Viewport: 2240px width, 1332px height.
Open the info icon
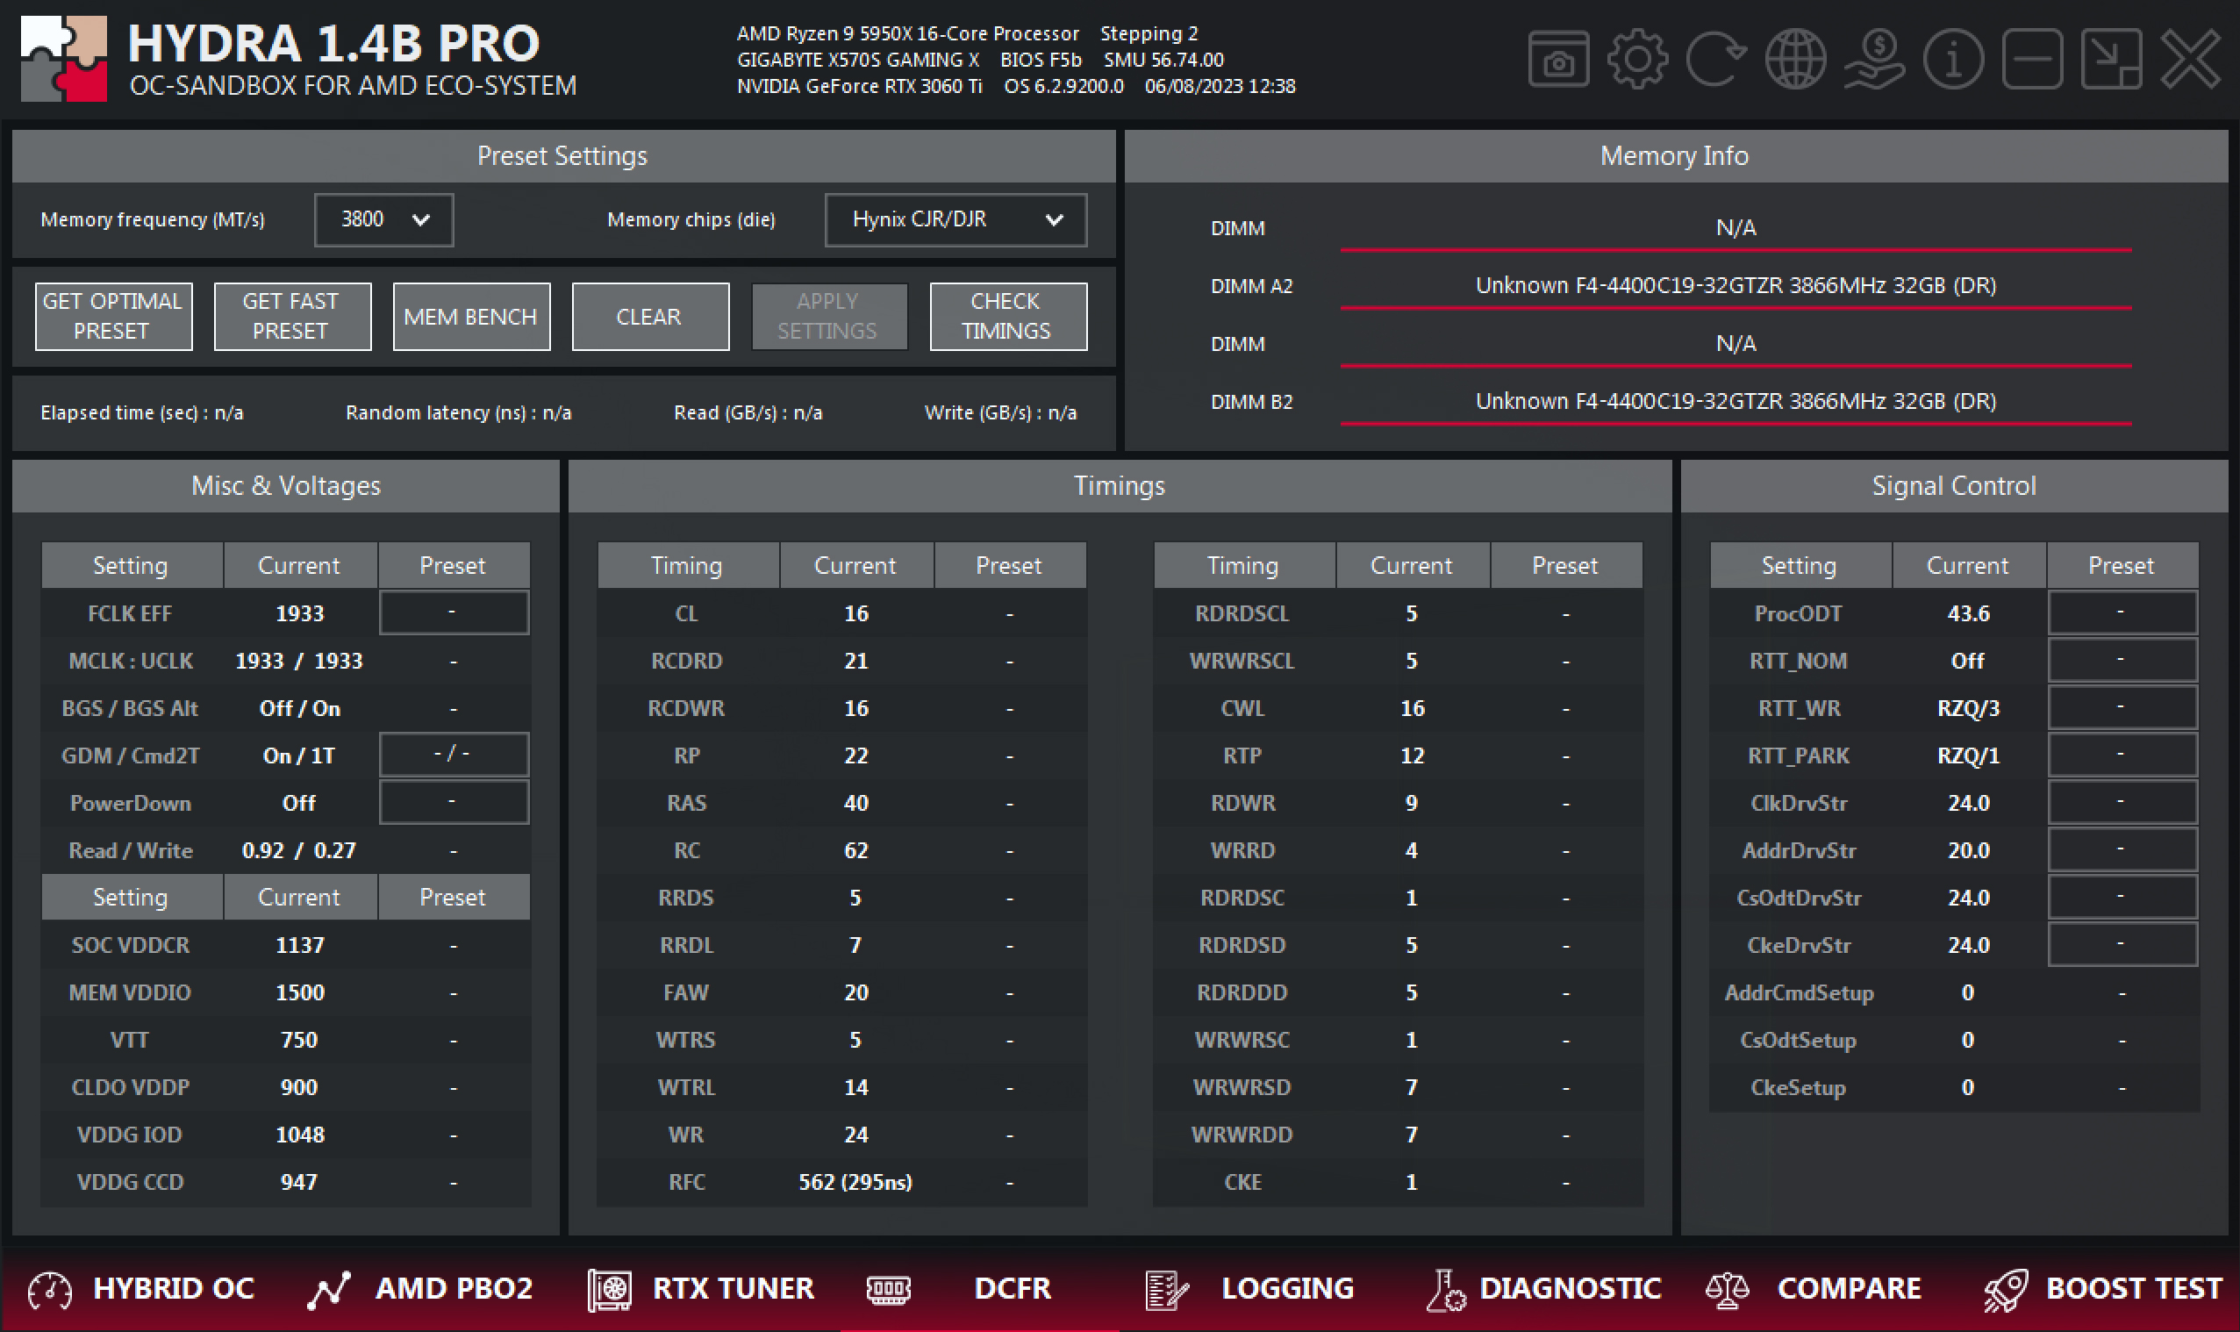[x=1953, y=60]
